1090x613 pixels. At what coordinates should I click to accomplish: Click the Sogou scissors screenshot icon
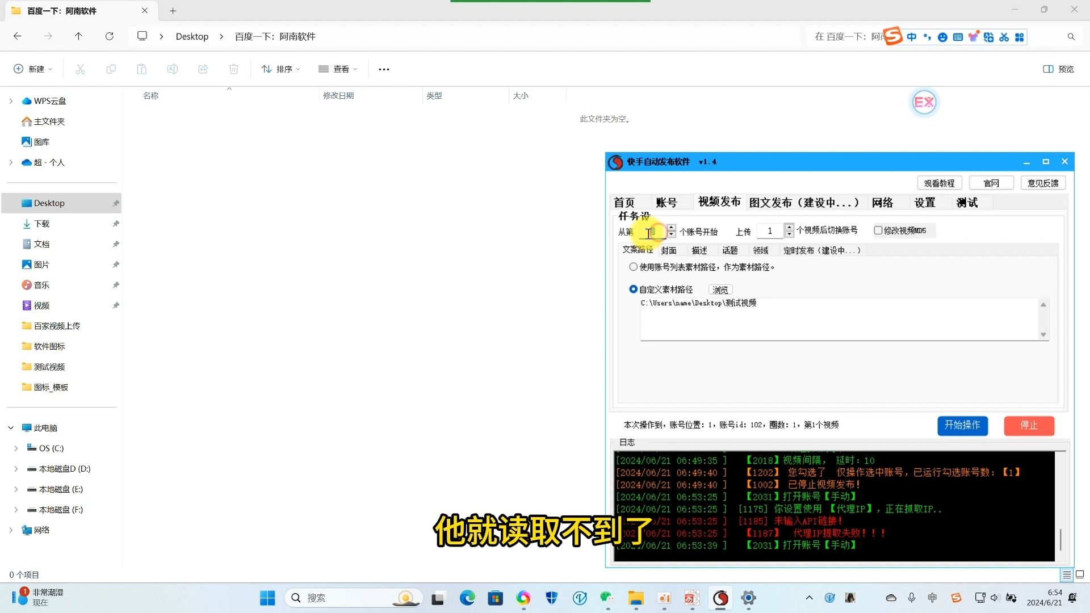[1004, 37]
